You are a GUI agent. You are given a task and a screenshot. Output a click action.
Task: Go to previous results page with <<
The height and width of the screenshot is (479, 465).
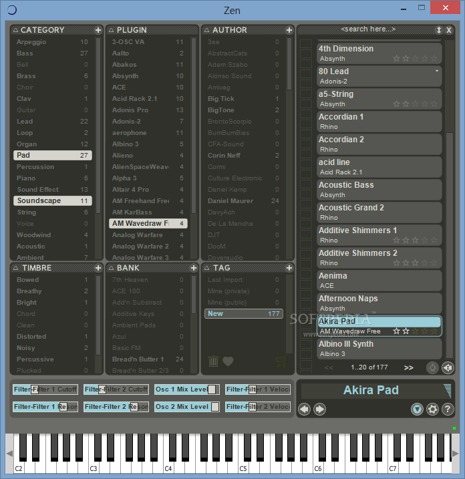(329, 367)
